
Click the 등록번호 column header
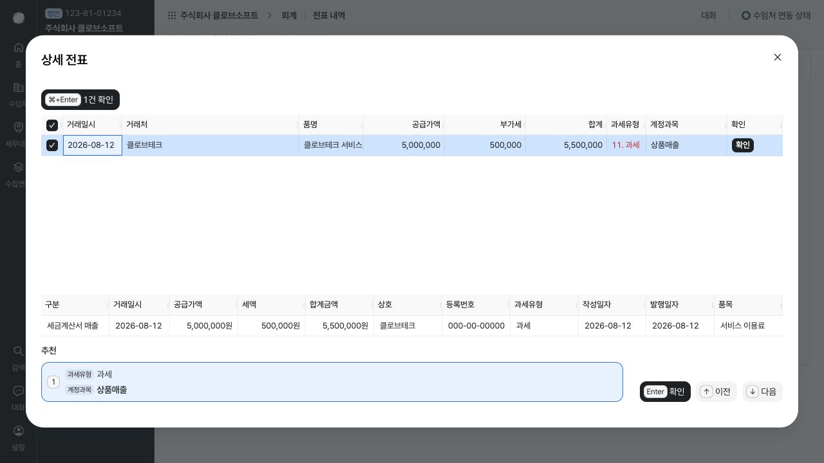(x=476, y=305)
